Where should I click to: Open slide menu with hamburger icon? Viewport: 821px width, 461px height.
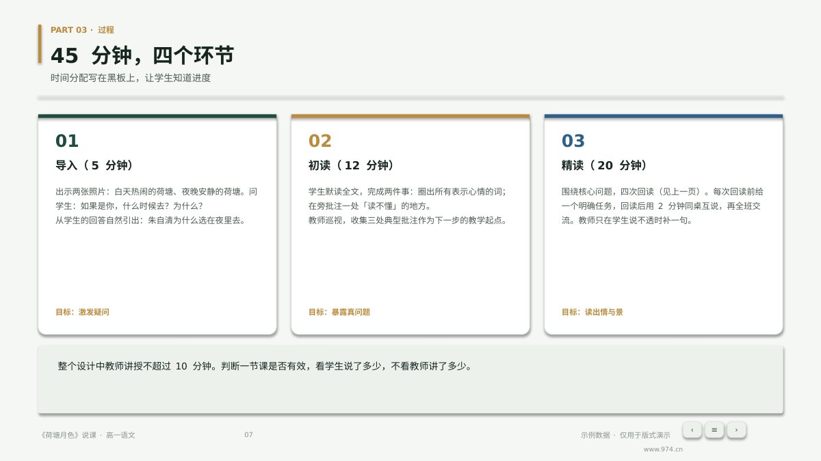tap(714, 430)
